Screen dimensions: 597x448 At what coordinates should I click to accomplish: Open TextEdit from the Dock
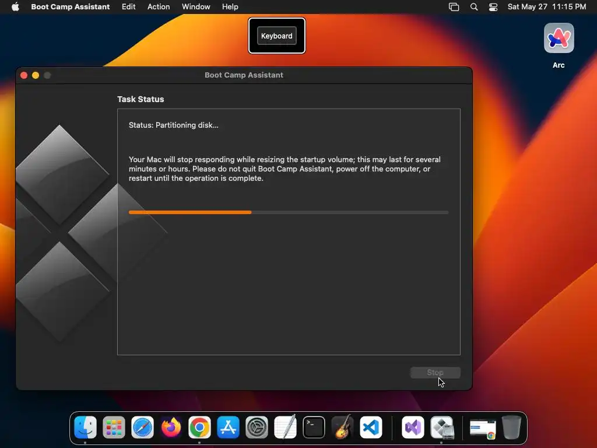coord(285,428)
